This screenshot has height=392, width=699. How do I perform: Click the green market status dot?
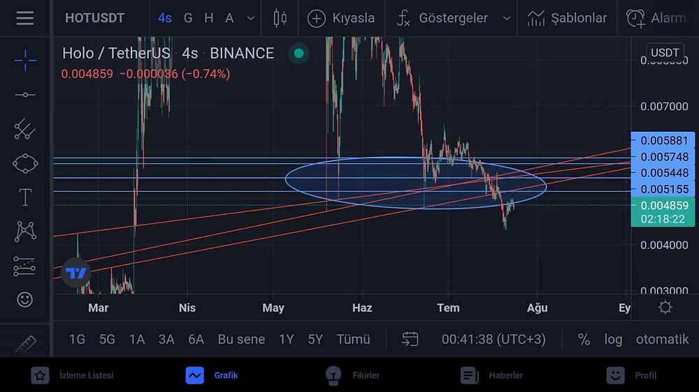pos(298,54)
